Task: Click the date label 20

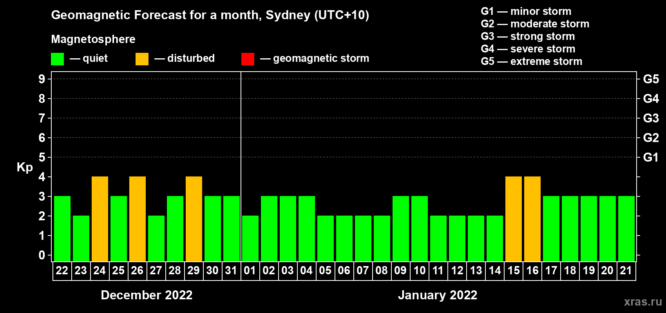Action: 607,270
